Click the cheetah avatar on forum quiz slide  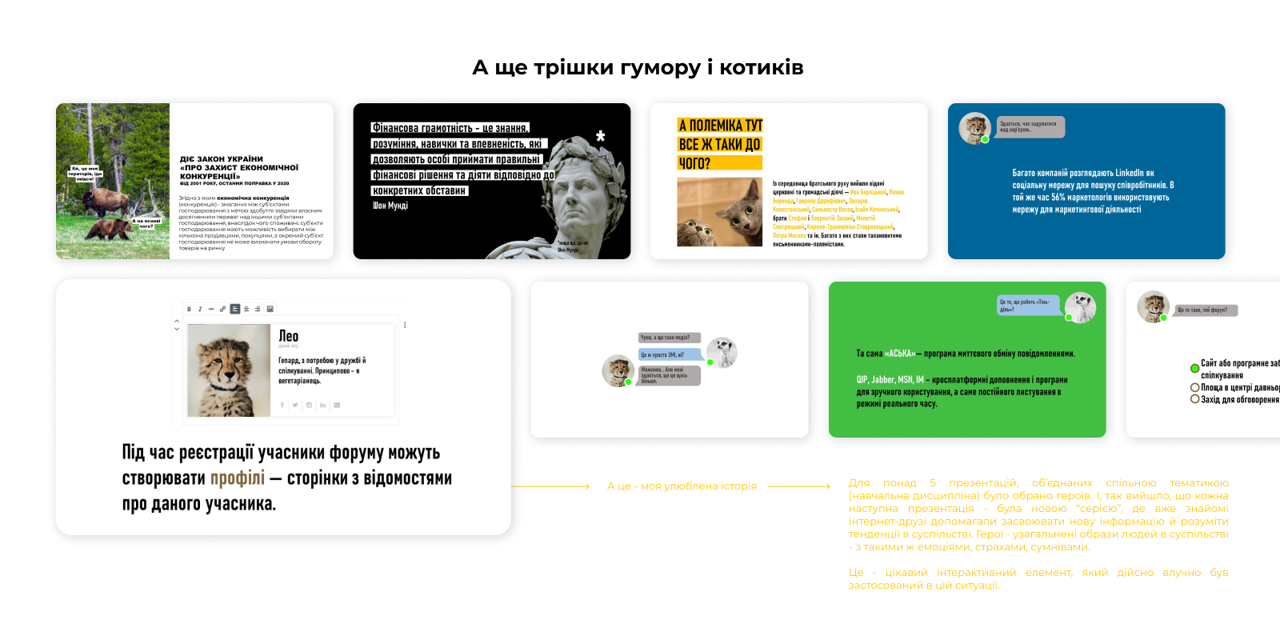click(x=1153, y=306)
